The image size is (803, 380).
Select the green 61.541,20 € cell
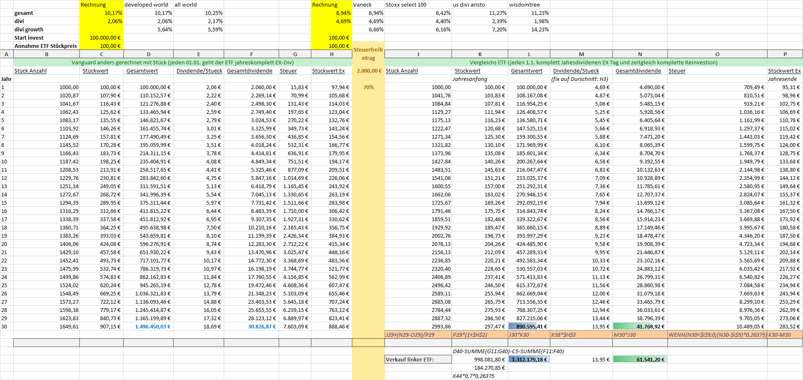click(640, 359)
